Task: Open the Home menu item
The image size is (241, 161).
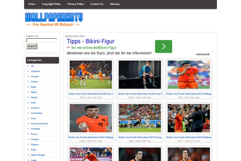Action: tap(32, 4)
